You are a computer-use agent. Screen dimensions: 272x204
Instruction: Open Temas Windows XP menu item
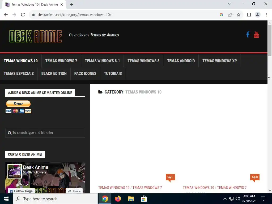(x=220, y=61)
